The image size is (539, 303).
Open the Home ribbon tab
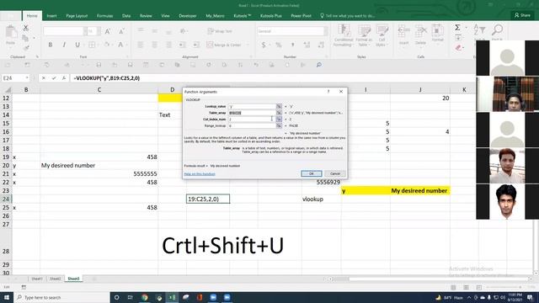32,16
